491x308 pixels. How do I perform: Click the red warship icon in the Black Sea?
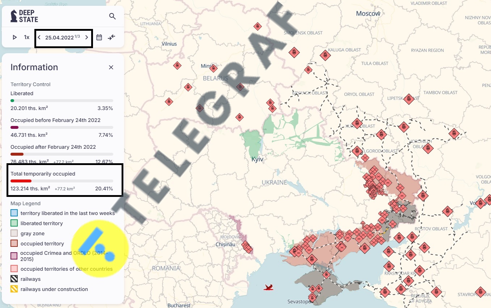point(268,287)
